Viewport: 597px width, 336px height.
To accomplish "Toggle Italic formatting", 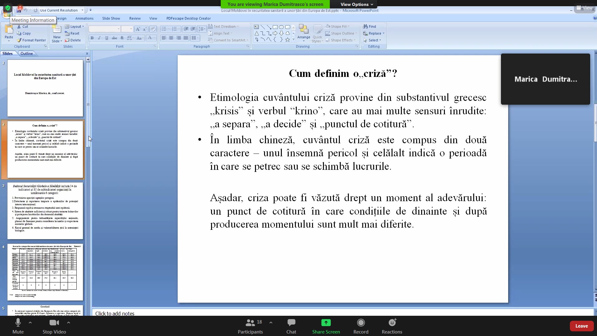I will coord(99,38).
